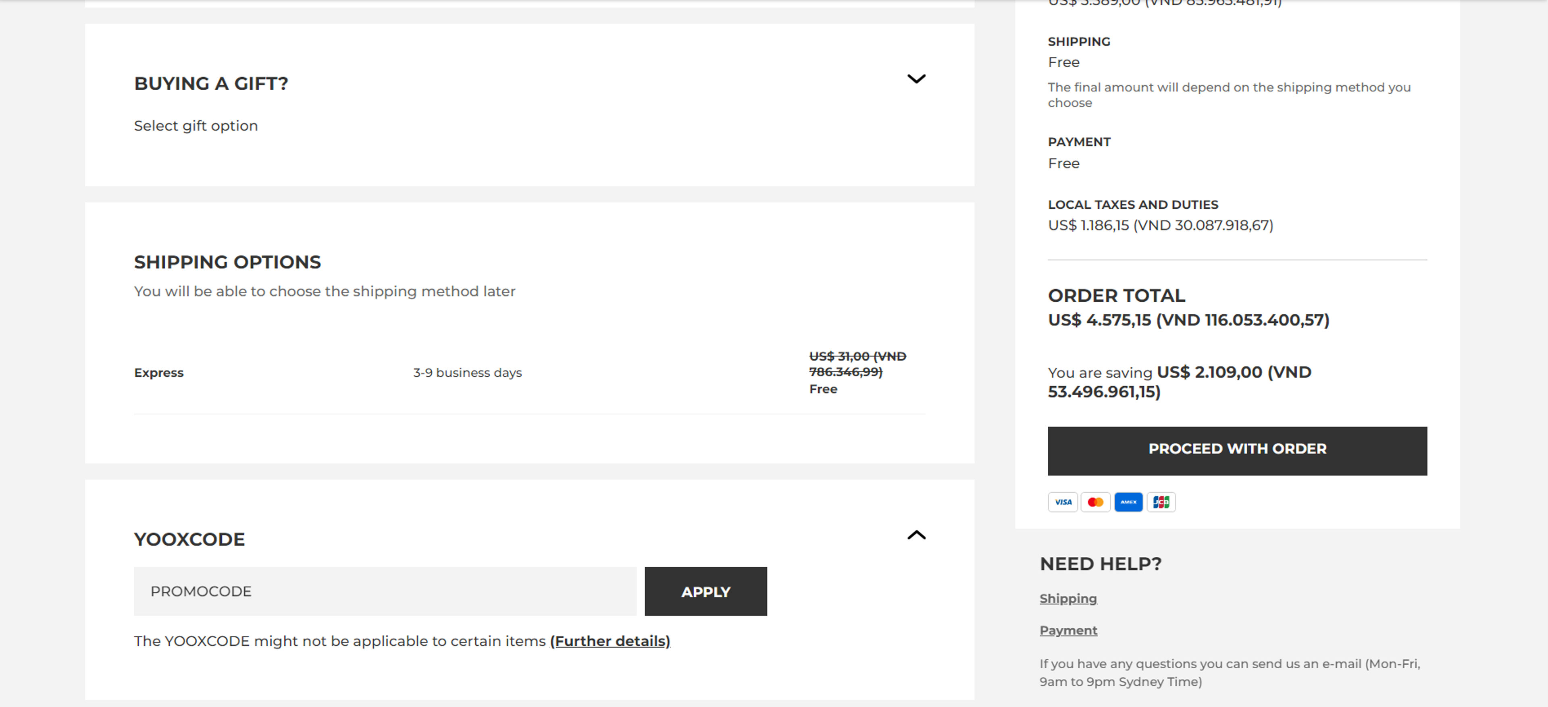Click the saving amount US$ 2.109,00
Screen dimensions: 1548x707
pos(1180,382)
